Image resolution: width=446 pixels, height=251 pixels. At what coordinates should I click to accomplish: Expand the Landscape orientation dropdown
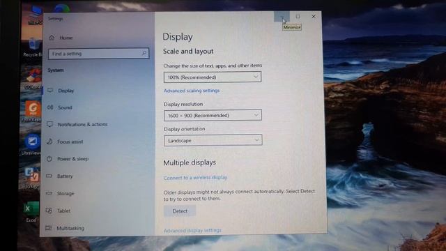tap(213, 140)
